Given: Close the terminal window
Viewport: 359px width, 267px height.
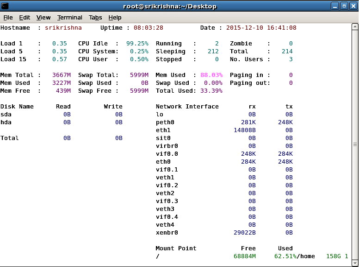Looking at the screenshot, I should click(353, 6).
